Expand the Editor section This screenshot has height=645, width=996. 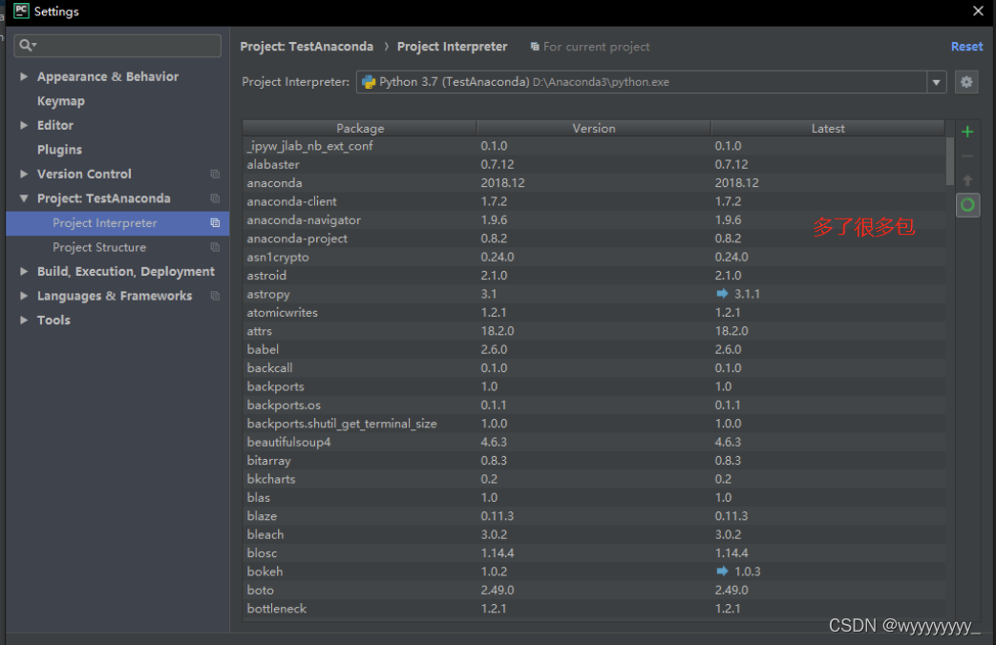click(24, 125)
